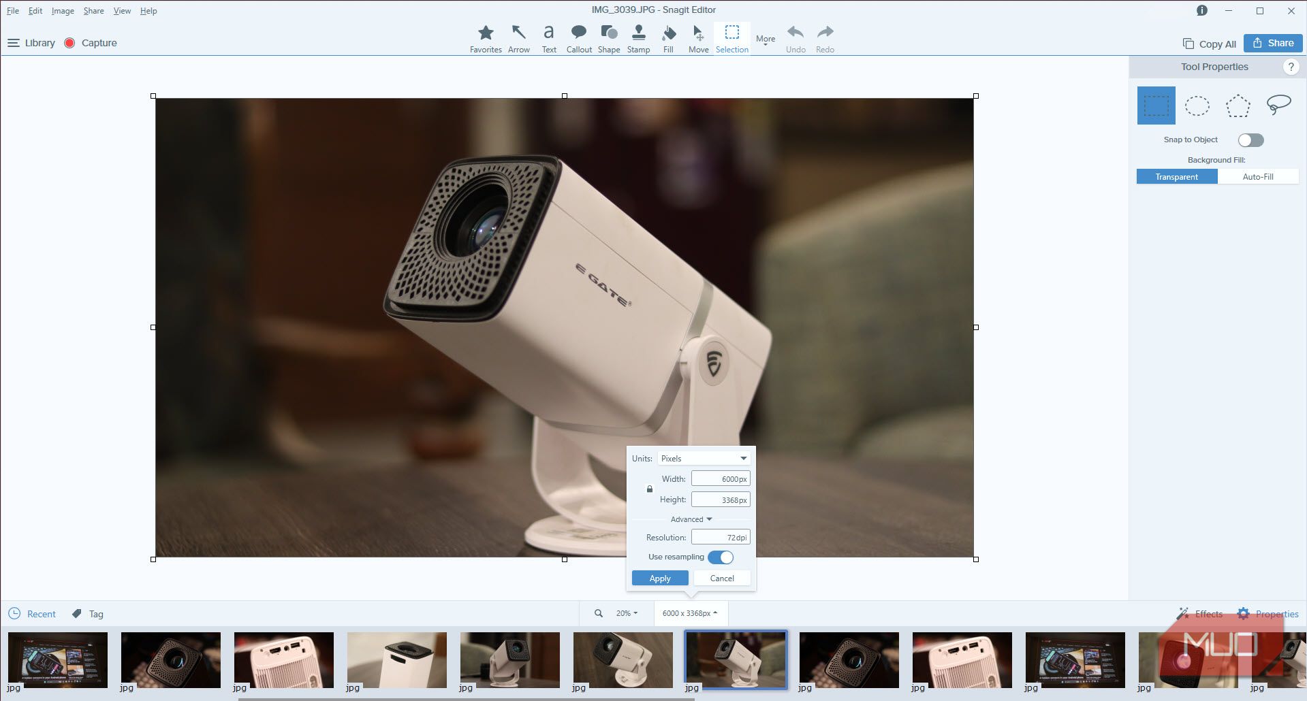This screenshot has height=701, width=1307.
Task: Choose polygon selection shape
Action: click(x=1238, y=105)
